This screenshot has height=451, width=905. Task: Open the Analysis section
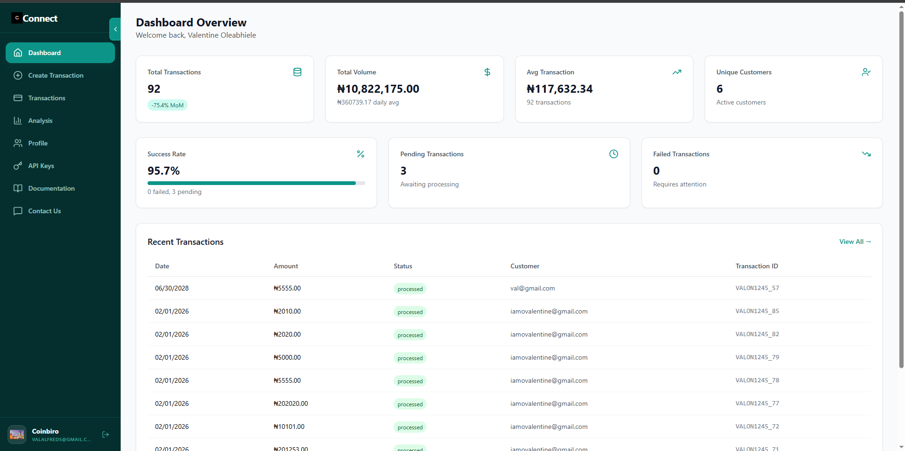41,121
